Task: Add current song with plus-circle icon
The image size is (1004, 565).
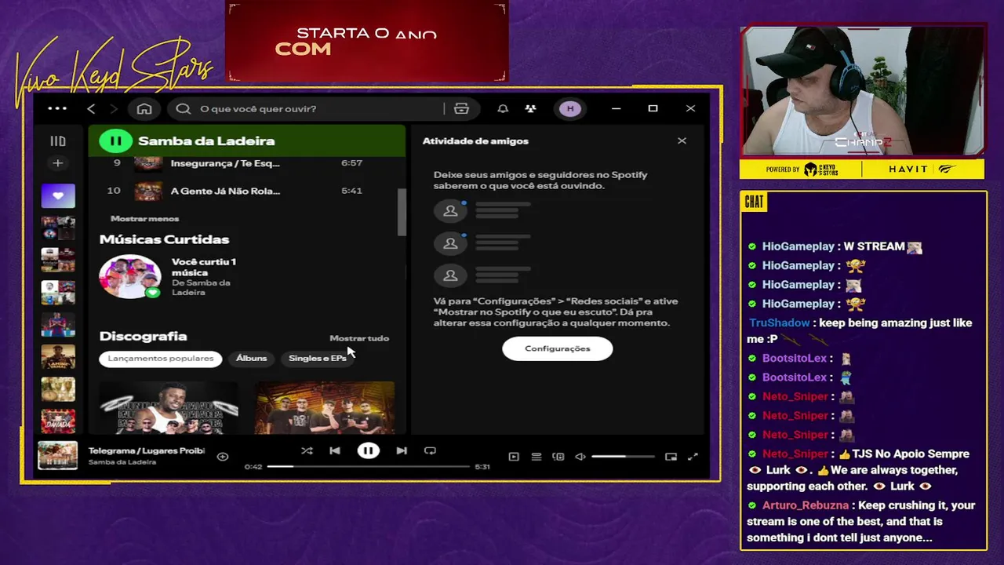Action: 223,456
